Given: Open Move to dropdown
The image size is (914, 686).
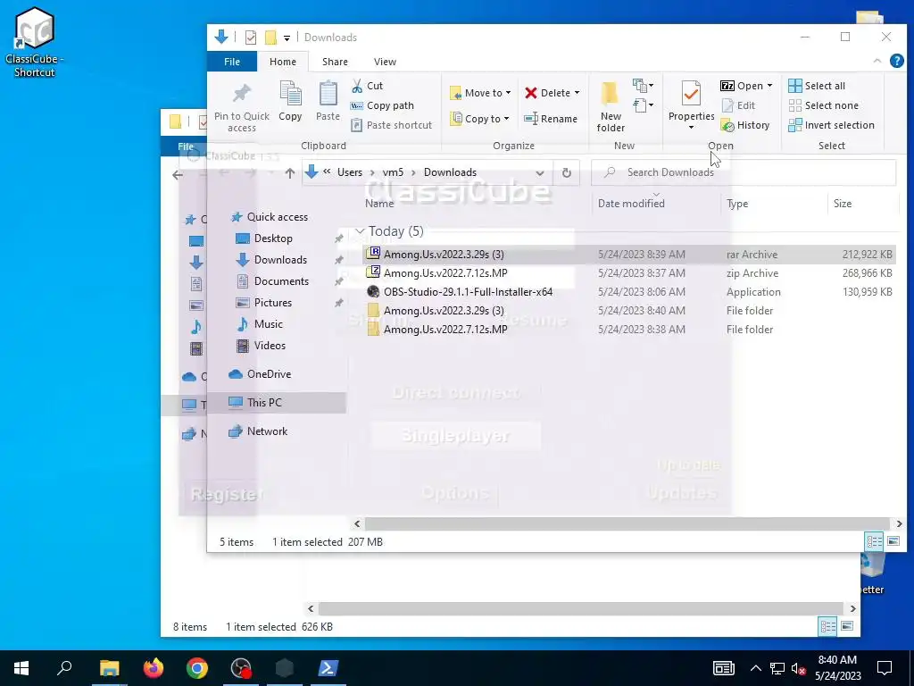Looking at the screenshot, I should click(481, 93).
